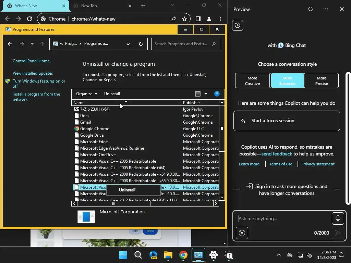The image size is (351, 263).
Task: Open the Privacy statement link
Action: (318, 164)
